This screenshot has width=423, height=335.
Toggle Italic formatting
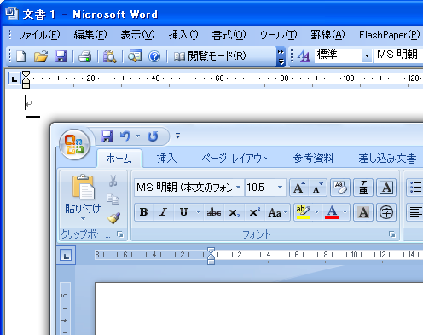click(163, 212)
